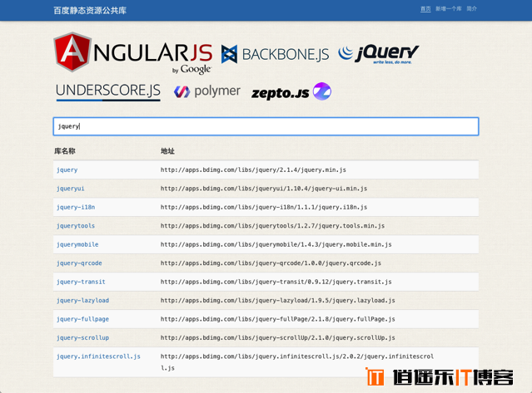
Task: Select the jquery.infinitescroll.js/2.0.2 URL text
Action: 297,362
